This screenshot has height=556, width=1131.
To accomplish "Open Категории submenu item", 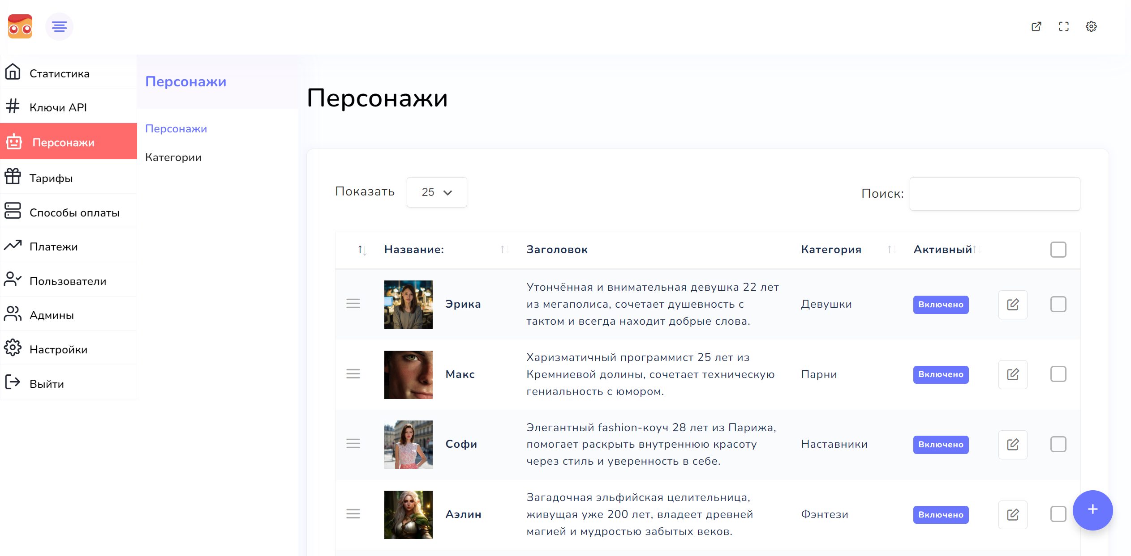I will tap(173, 157).
